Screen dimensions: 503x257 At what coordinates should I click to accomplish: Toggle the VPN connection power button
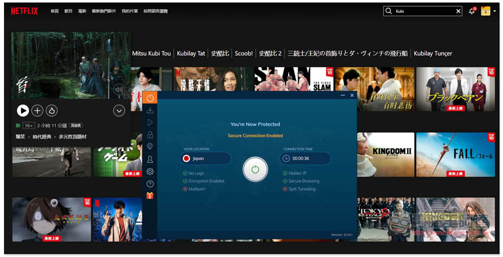click(x=255, y=169)
